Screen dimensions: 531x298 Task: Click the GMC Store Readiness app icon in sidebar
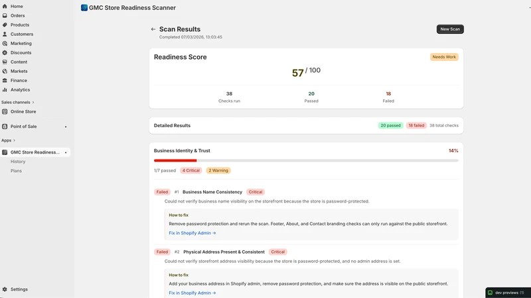click(x=5, y=152)
